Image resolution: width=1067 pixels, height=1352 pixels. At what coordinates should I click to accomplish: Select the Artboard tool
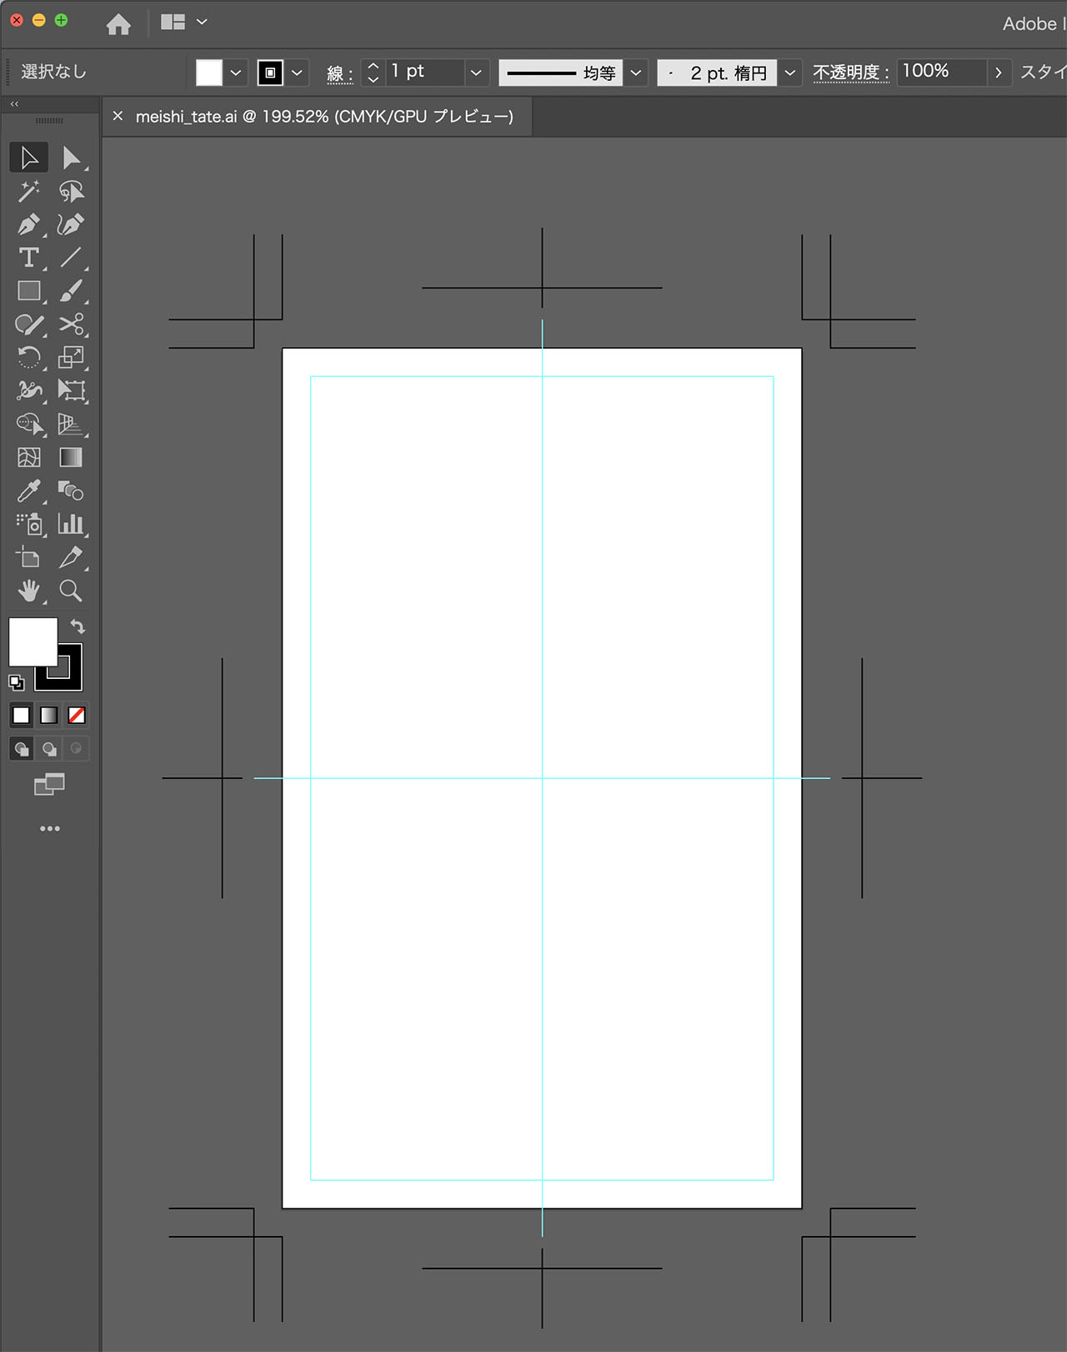click(29, 557)
